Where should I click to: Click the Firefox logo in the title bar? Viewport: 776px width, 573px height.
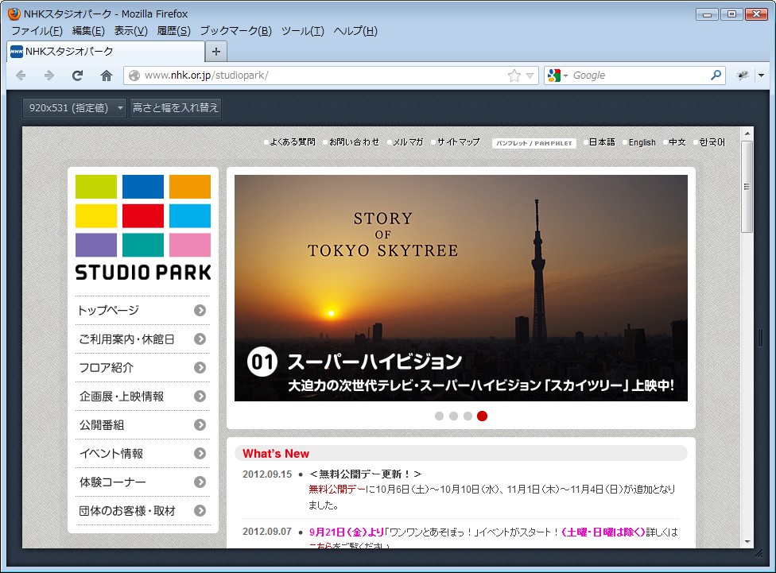click(x=14, y=14)
